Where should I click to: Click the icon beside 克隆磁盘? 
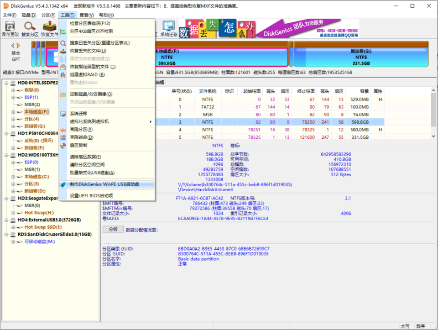click(x=63, y=137)
